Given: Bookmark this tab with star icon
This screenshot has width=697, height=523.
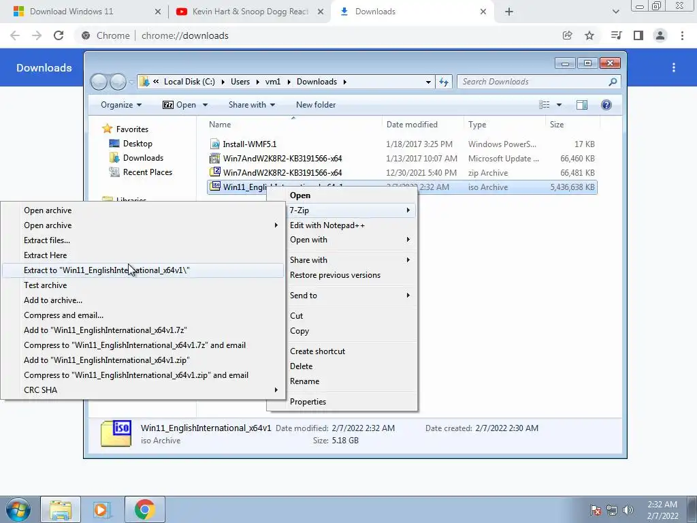Looking at the screenshot, I should tap(589, 35).
